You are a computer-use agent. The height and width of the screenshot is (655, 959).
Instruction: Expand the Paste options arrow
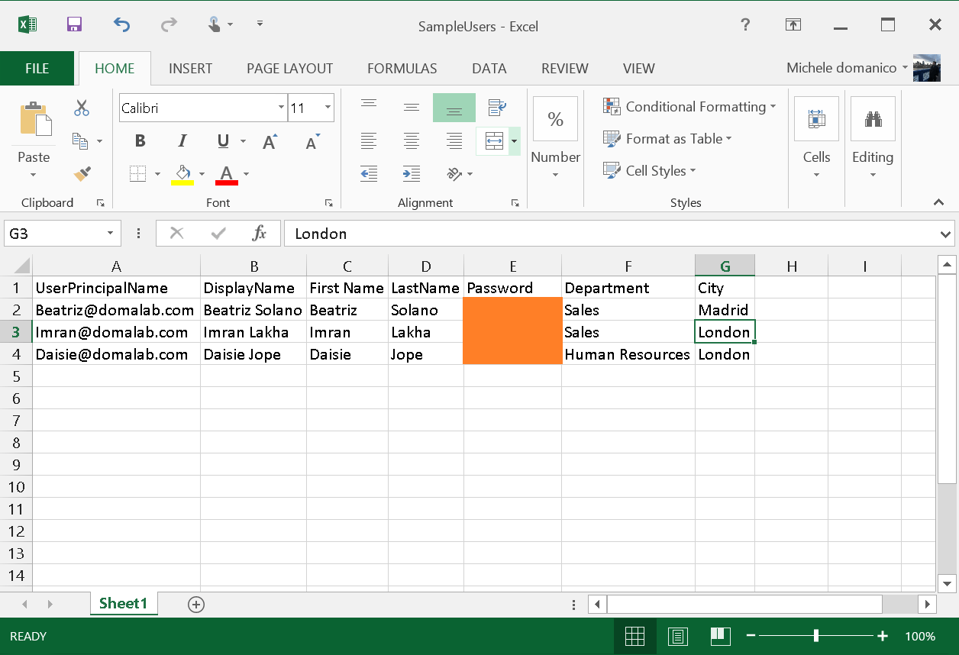pos(34,174)
